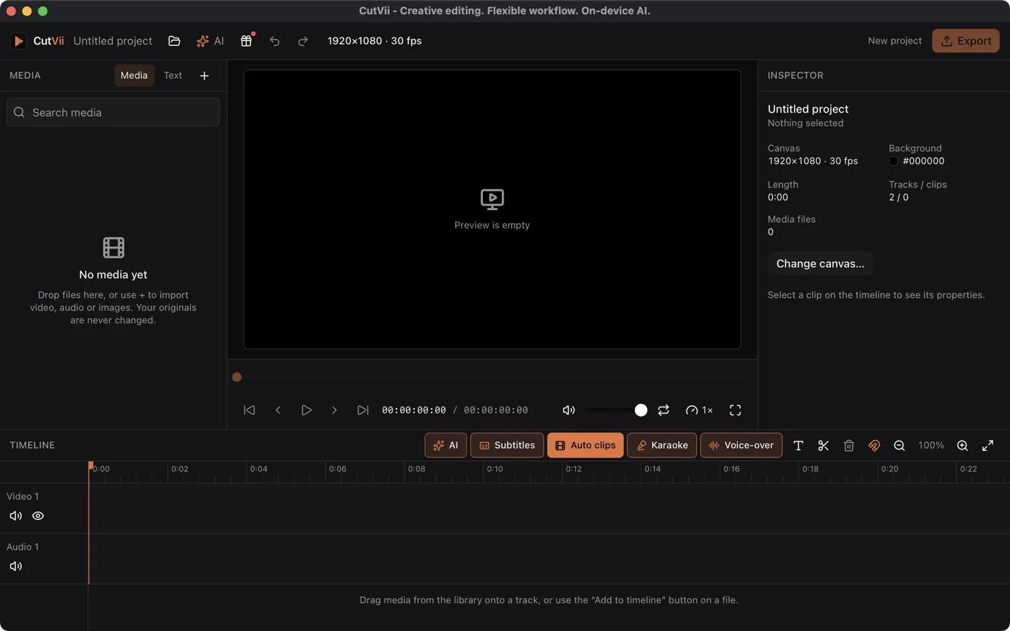
Task: Toggle loop playback
Action: [x=663, y=410]
